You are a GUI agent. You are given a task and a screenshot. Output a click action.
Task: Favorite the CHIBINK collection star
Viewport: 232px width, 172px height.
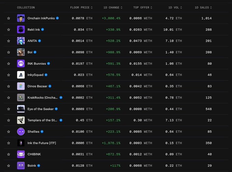click(9, 154)
